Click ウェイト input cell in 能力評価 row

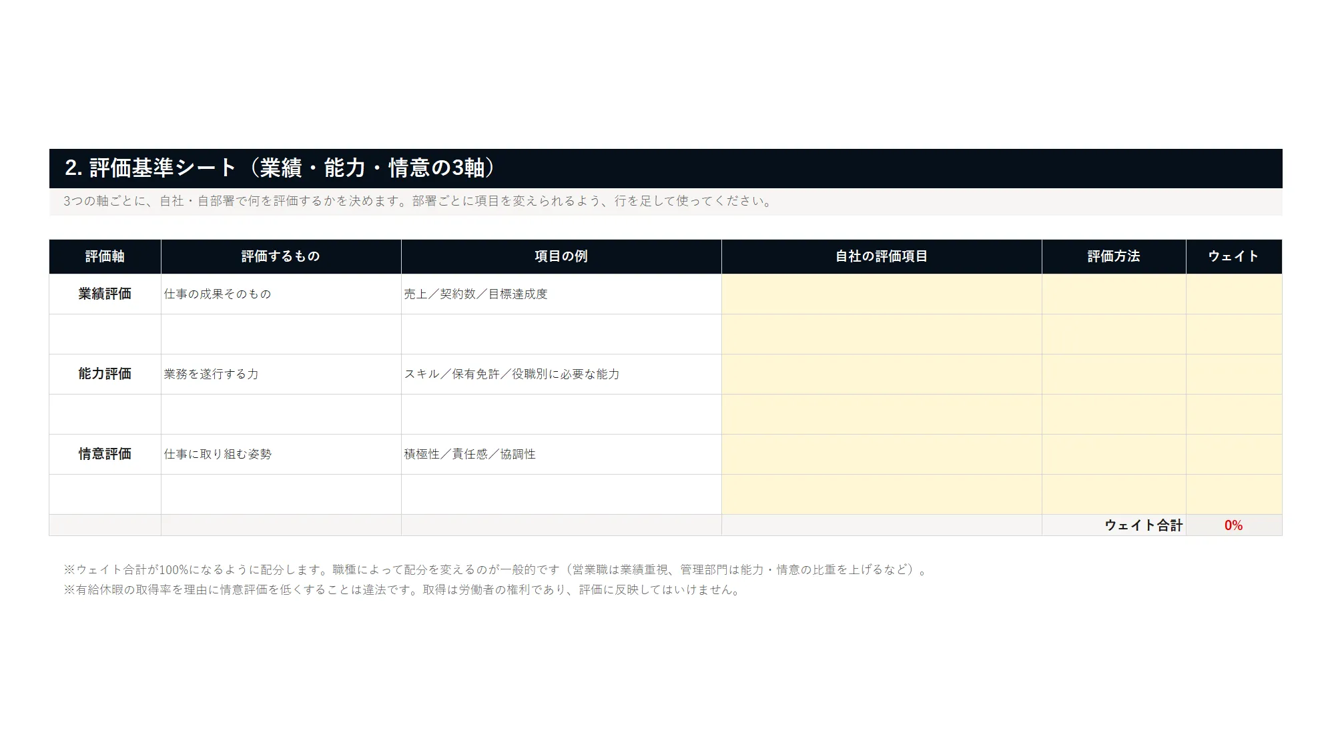pyautogui.click(x=1234, y=374)
